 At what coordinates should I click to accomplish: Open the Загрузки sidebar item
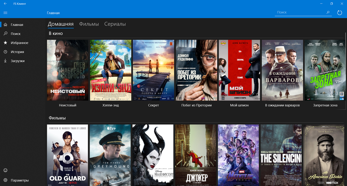tap(23, 61)
